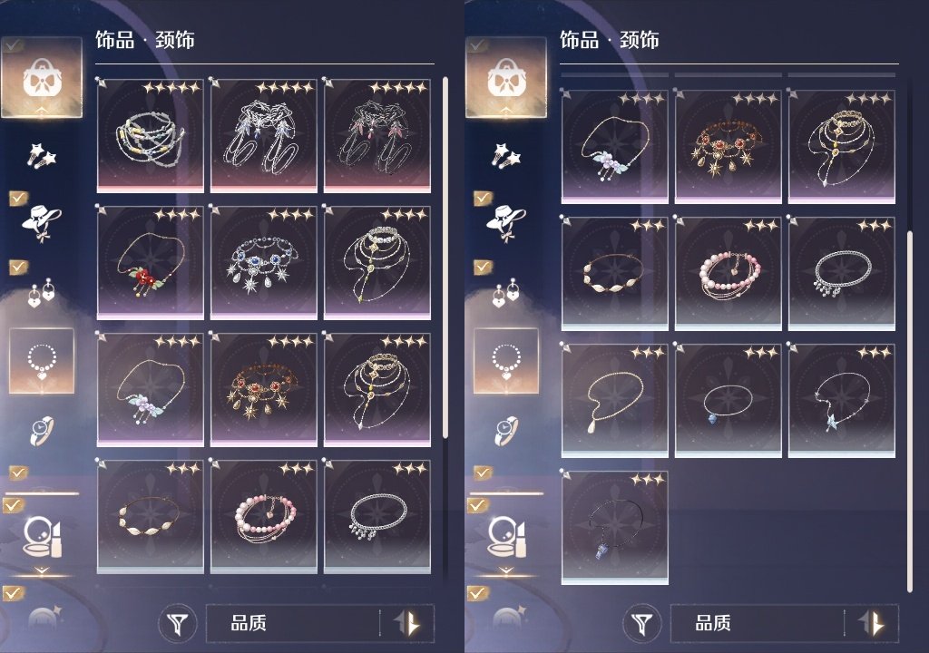Screen dimensions: 929x653
Task: Toggle sort order arrows beside 品质 in right panel
Action: [874, 623]
